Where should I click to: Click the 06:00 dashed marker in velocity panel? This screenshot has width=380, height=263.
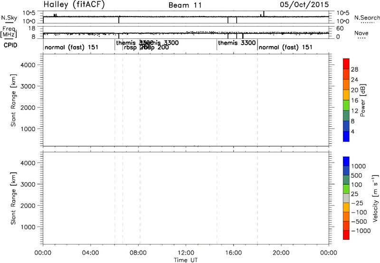pos(114,198)
